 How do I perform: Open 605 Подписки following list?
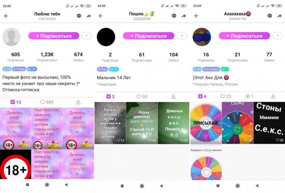point(16,57)
